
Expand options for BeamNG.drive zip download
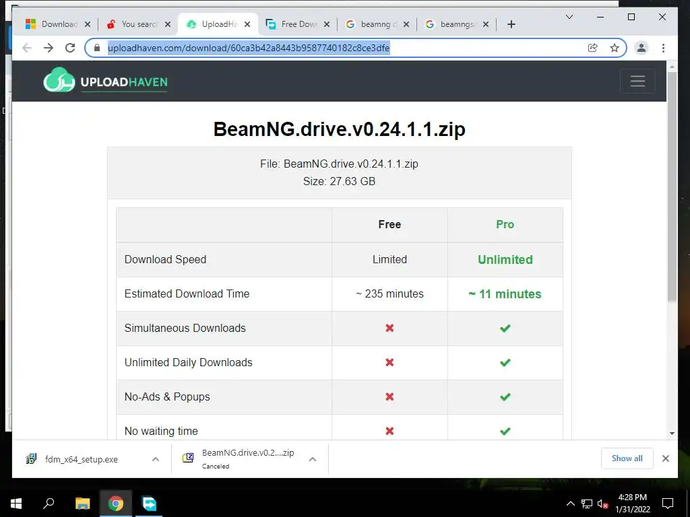click(x=313, y=459)
